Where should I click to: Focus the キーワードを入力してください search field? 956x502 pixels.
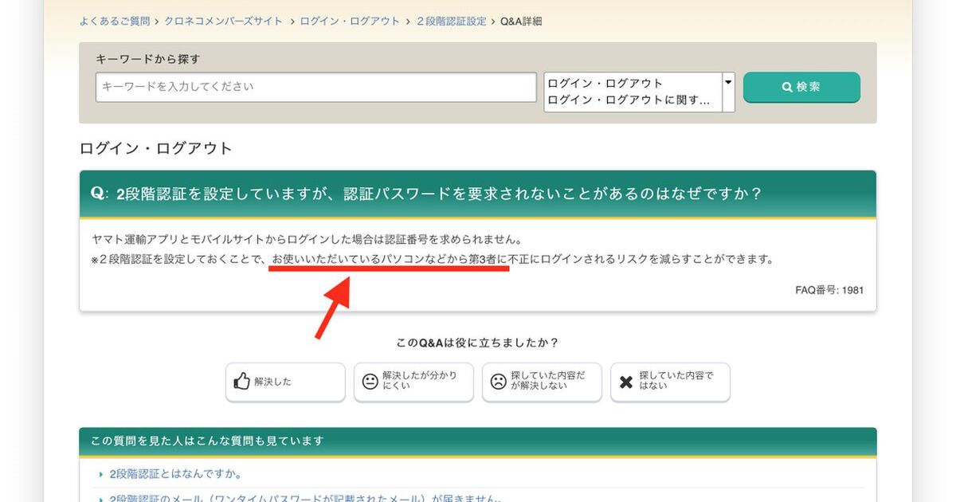click(x=315, y=87)
